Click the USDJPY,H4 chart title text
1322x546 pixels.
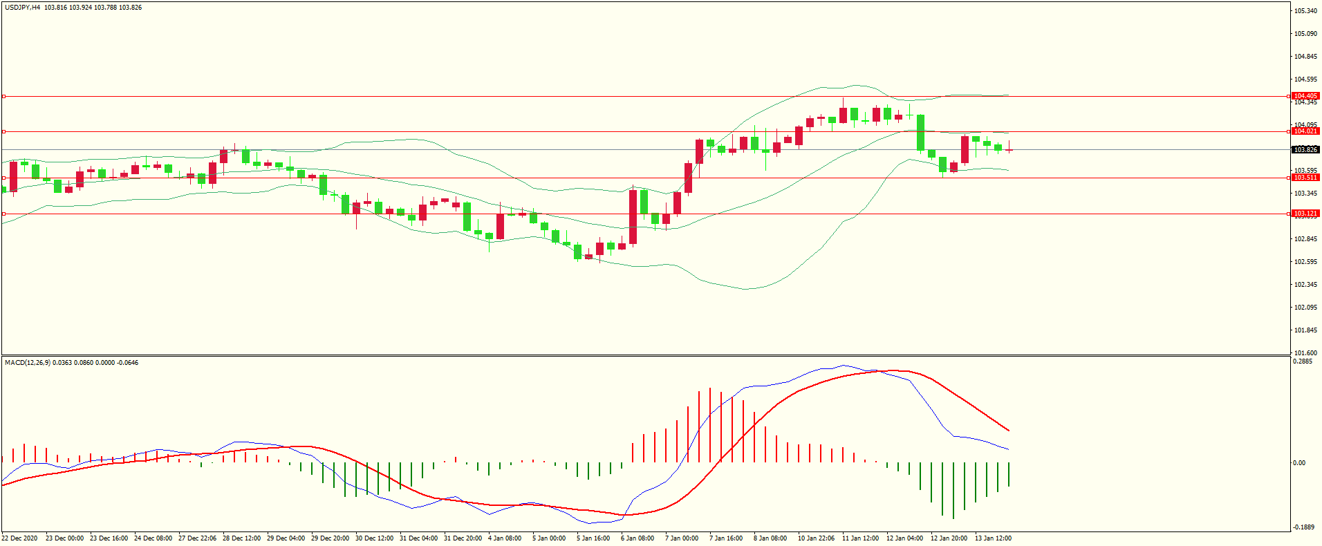click(x=22, y=8)
